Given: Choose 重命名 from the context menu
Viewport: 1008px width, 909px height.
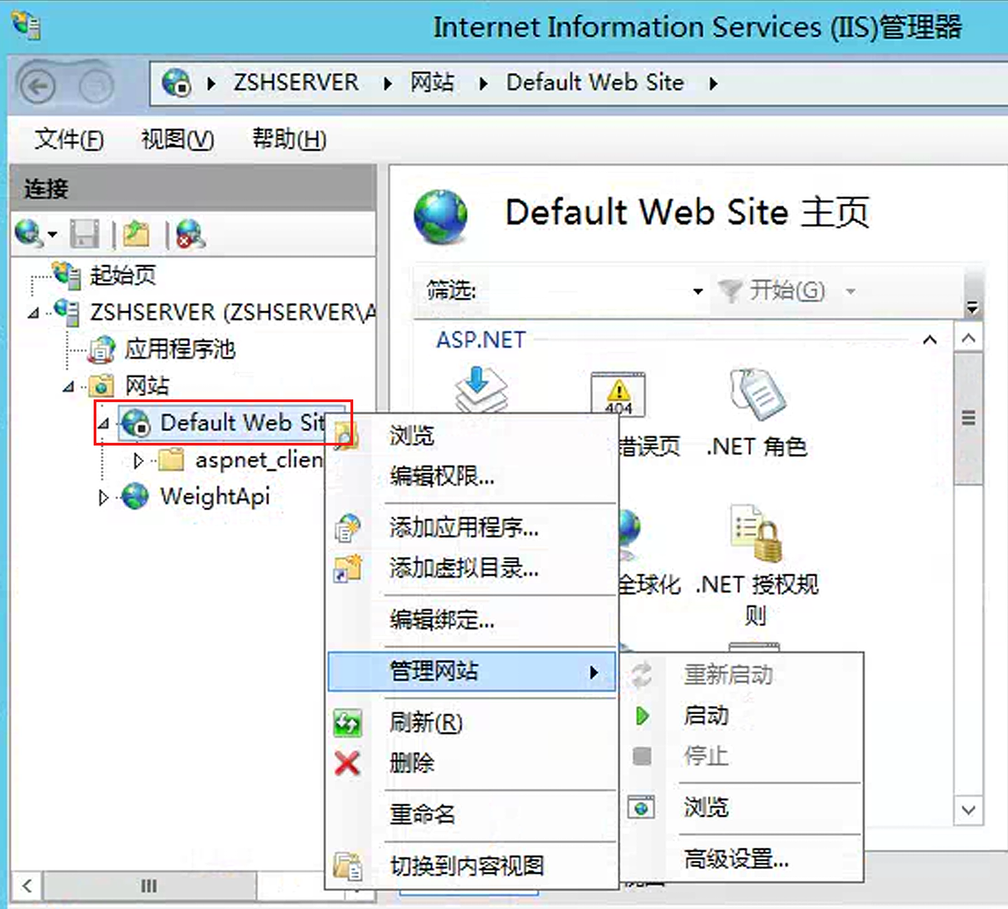Looking at the screenshot, I should coord(472,814).
